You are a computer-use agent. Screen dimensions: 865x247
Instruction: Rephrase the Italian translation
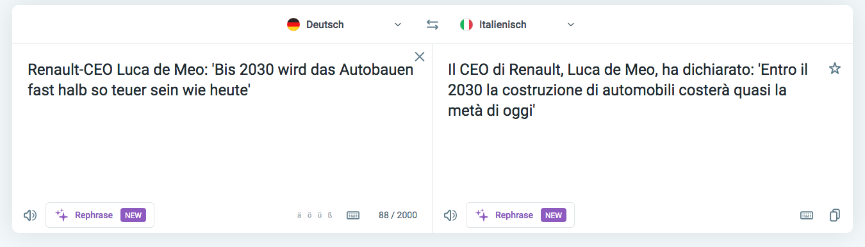click(x=520, y=215)
